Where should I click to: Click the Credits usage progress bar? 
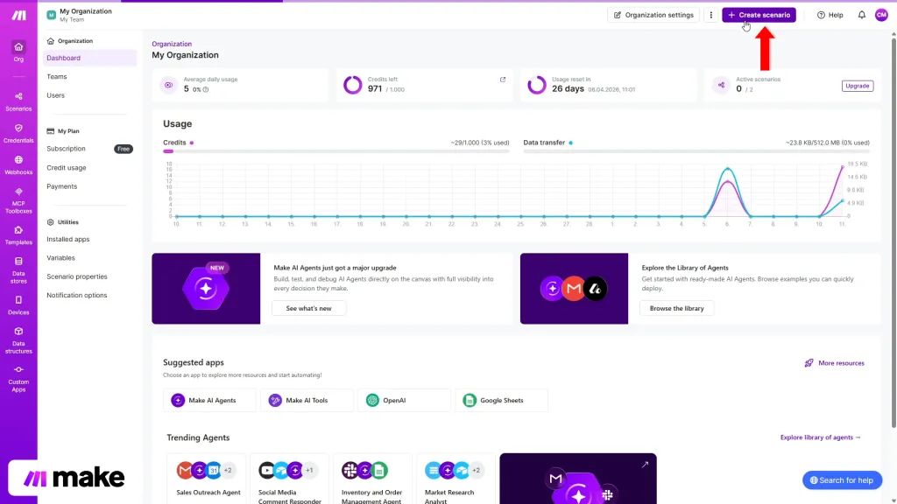click(335, 151)
